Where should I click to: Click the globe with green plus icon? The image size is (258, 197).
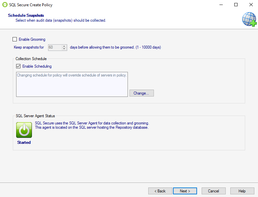pos(249,19)
